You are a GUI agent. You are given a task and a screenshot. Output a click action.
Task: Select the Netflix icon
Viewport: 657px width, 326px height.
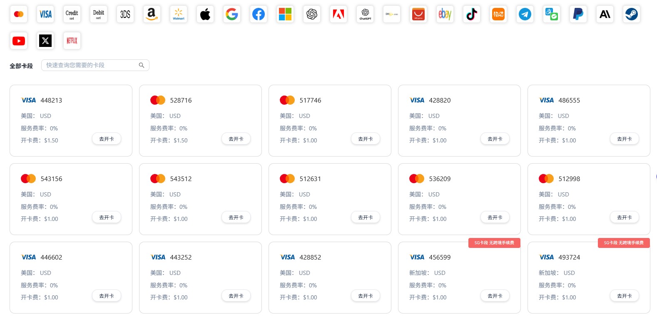click(72, 41)
